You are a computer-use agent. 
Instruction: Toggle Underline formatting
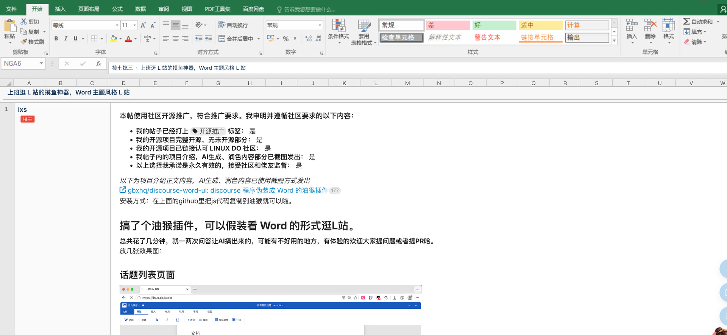click(75, 39)
